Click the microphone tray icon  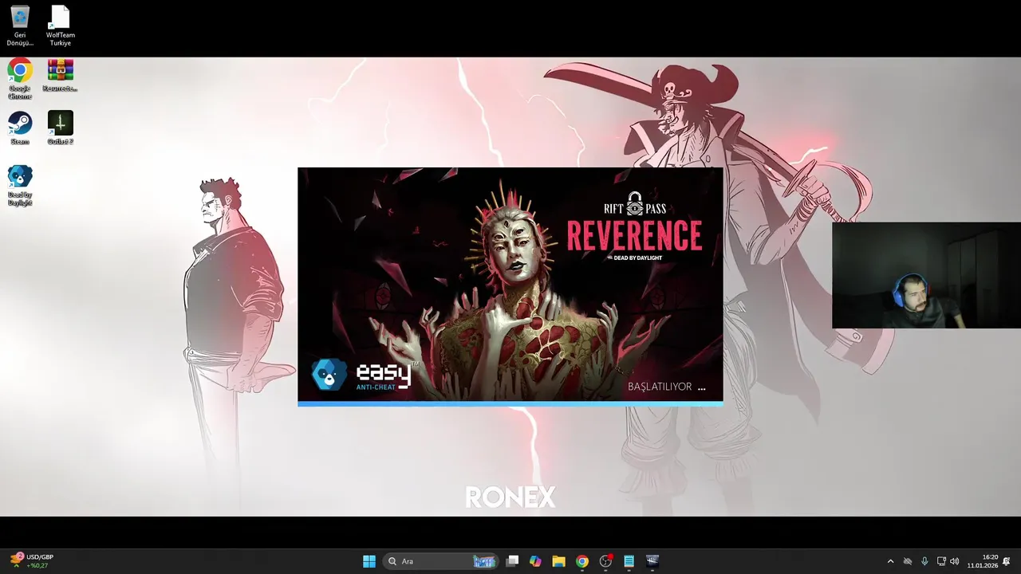(x=924, y=561)
